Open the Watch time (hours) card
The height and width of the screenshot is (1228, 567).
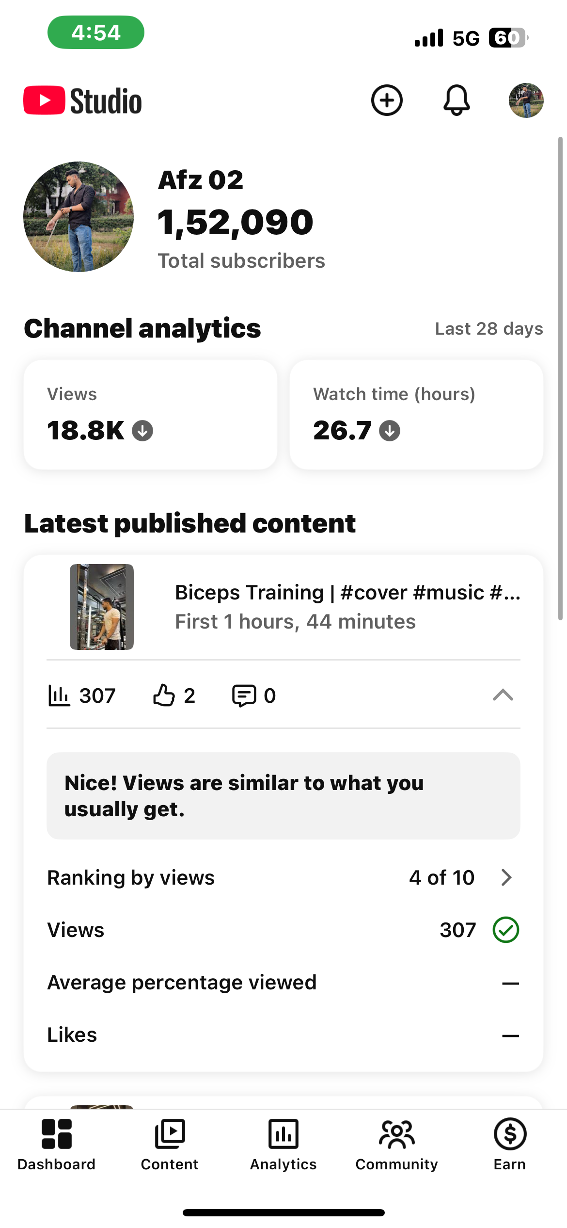(416, 415)
